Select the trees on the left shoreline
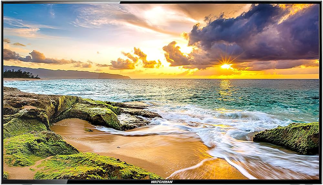 point(18,74)
